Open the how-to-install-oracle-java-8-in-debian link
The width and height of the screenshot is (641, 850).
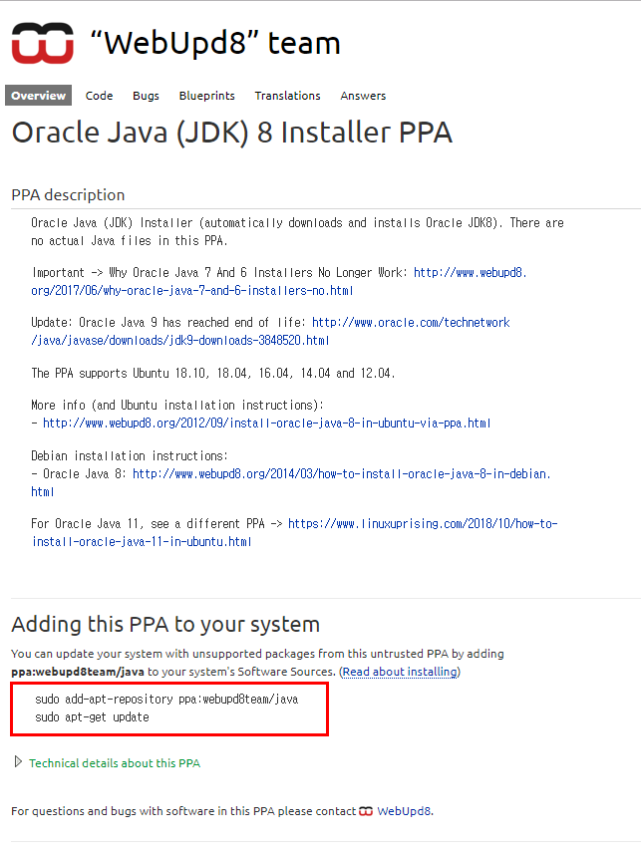[x=342, y=473]
